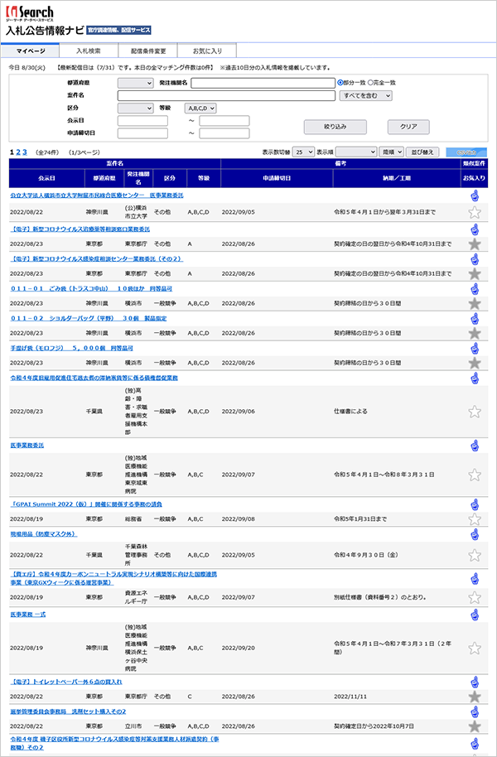Toggle star for トイレットペーパー外６点 listing
The height and width of the screenshot is (757, 497).
coord(475,697)
